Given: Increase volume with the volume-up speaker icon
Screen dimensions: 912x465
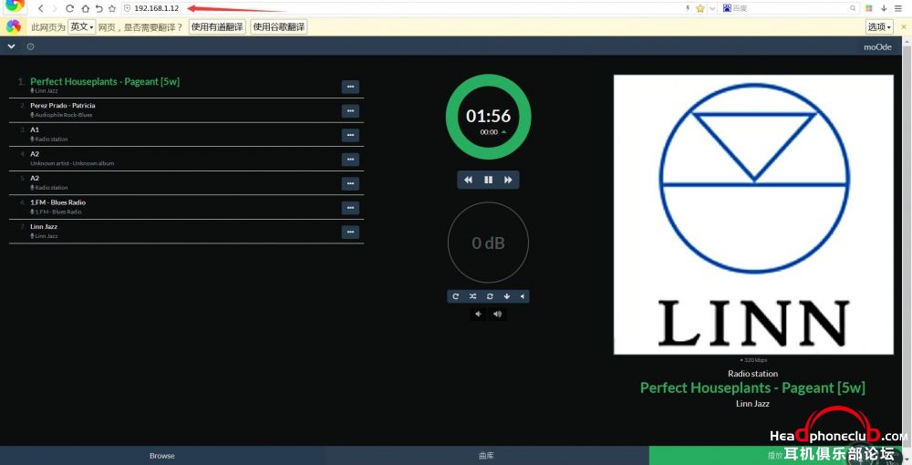Looking at the screenshot, I should (x=497, y=314).
